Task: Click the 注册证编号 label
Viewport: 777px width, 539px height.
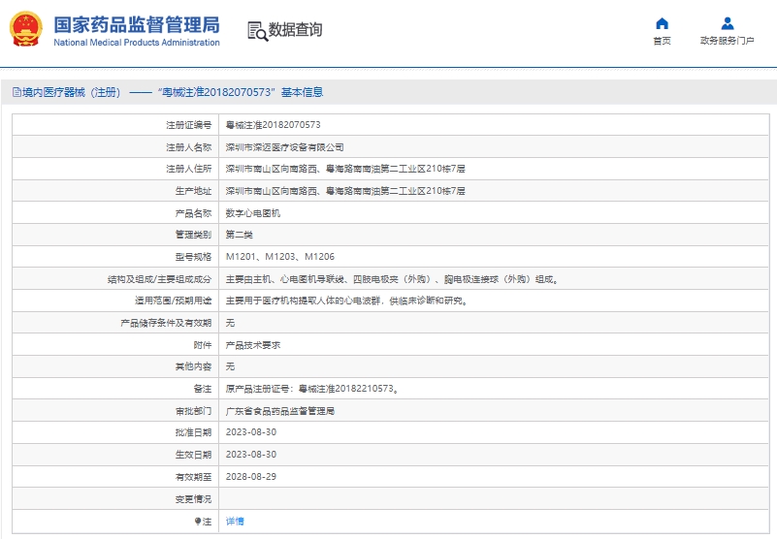Action: point(189,125)
